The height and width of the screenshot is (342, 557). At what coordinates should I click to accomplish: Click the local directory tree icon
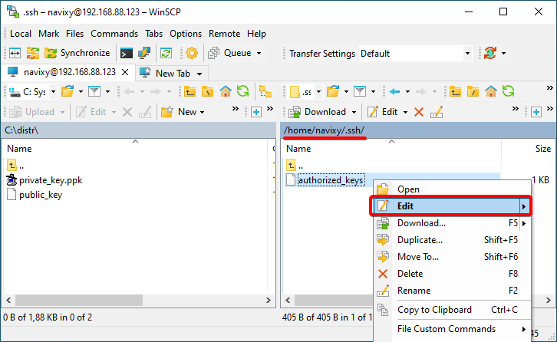pyautogui.click(x=265, y=91)
